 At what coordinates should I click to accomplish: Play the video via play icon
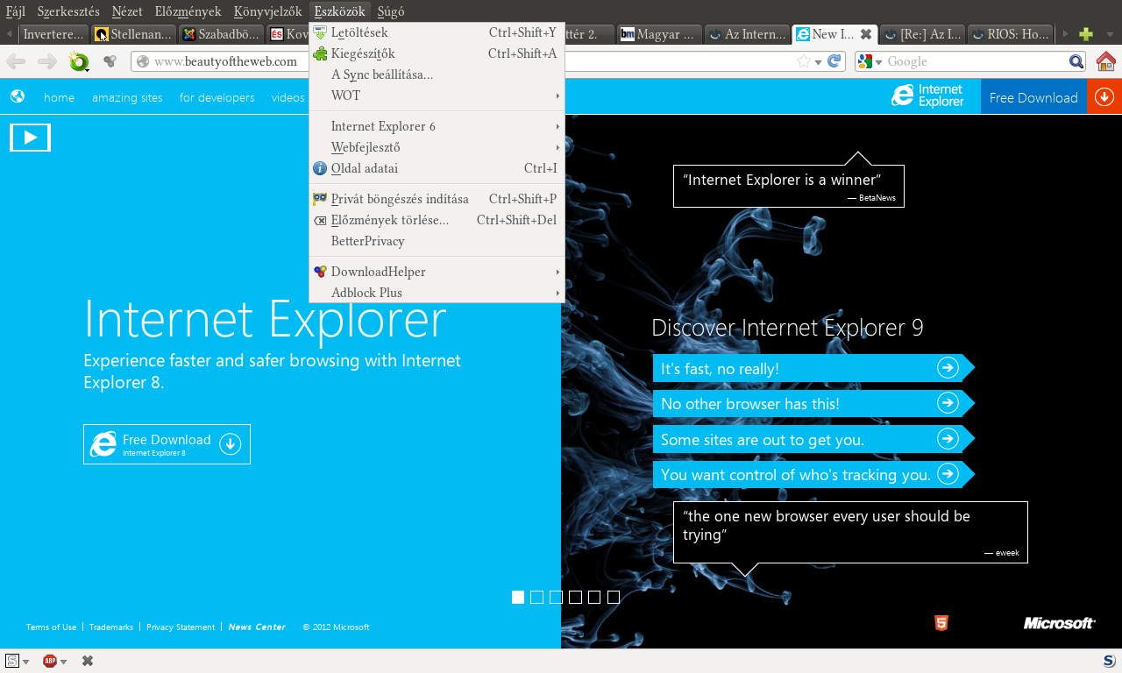point(30,137)
